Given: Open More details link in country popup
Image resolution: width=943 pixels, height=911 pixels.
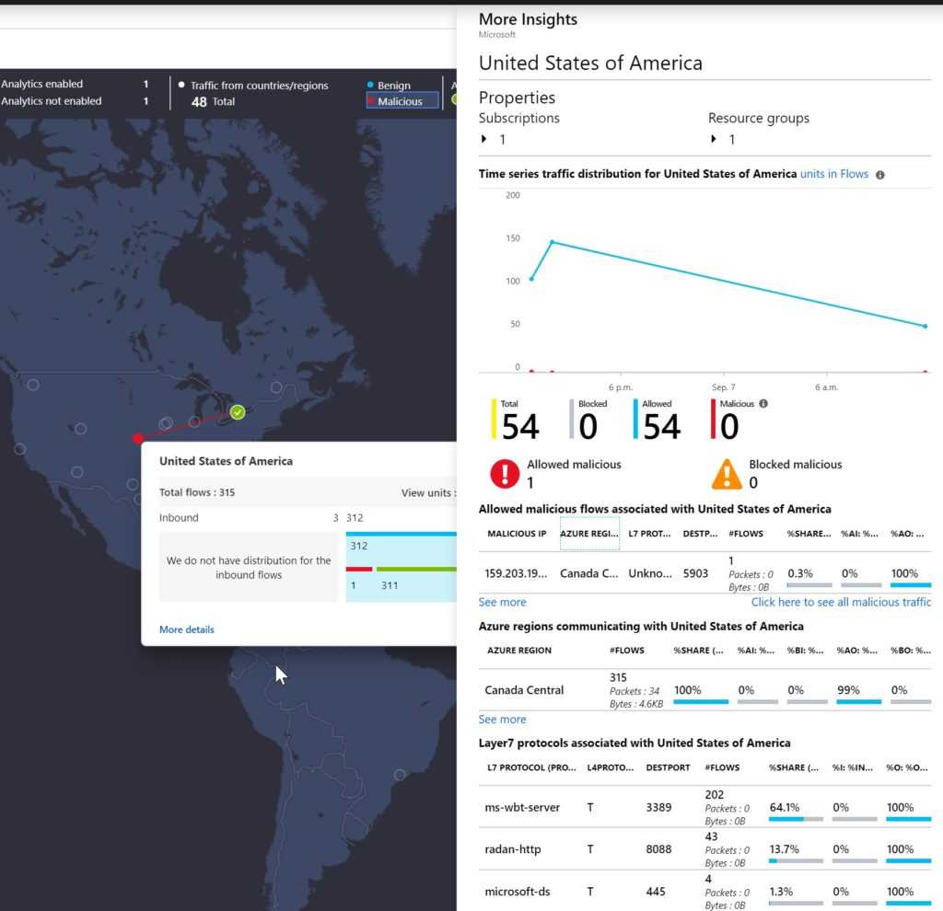Looking at the screenshot, I should [186, 629].
